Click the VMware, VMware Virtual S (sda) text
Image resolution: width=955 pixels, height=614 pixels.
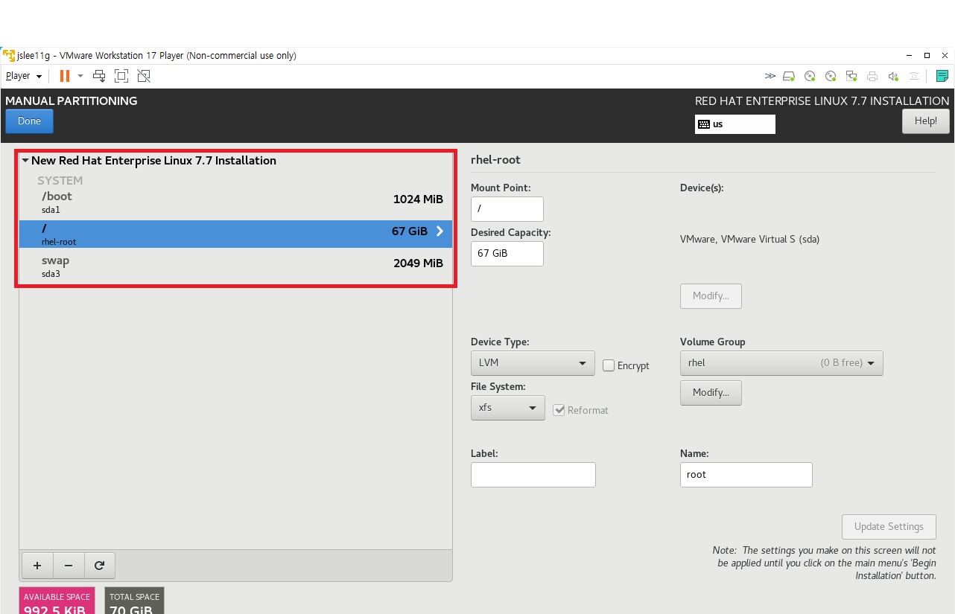[x=750, y=240]
